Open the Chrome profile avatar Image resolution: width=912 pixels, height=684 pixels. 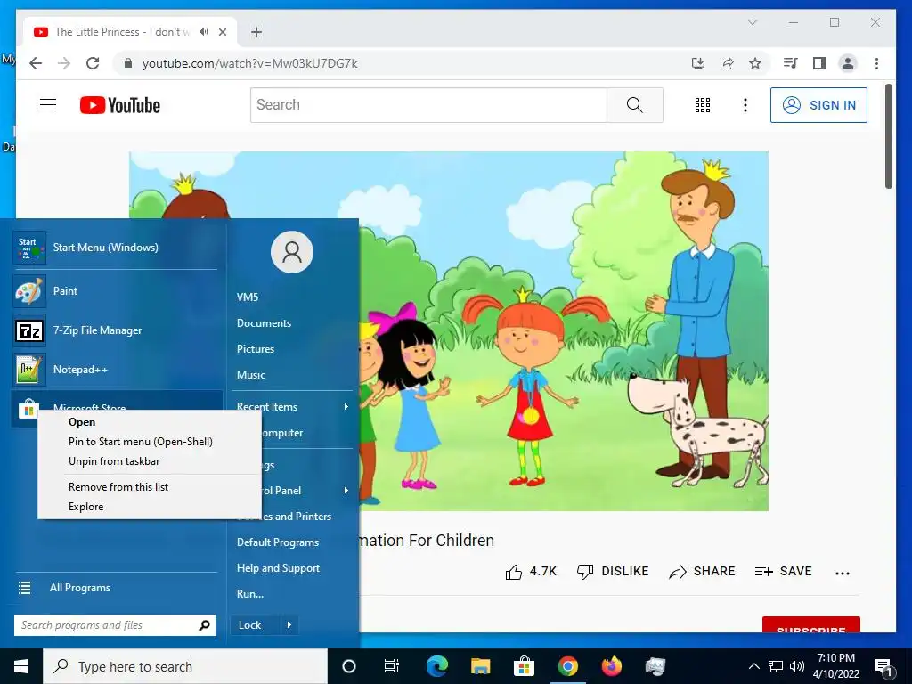(848, 63)
